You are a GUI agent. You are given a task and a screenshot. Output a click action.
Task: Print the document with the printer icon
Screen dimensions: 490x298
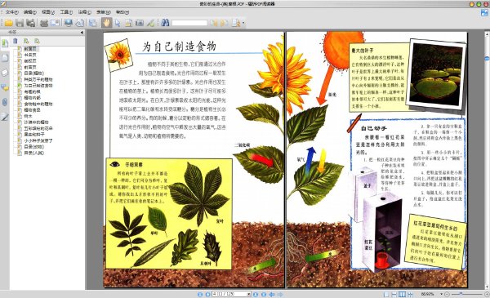[x=44, y=23]
